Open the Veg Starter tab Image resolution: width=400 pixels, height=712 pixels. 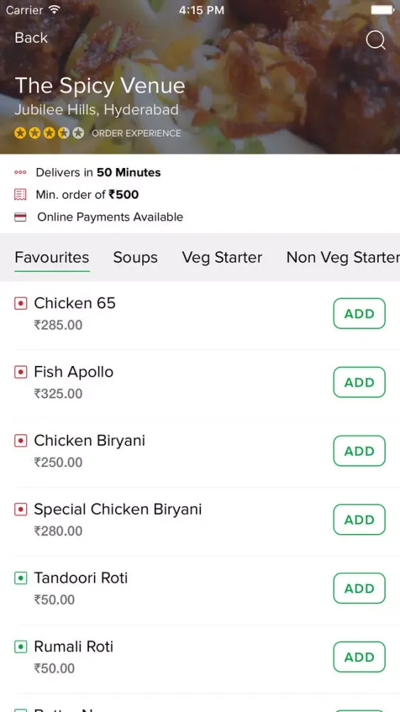222,258
